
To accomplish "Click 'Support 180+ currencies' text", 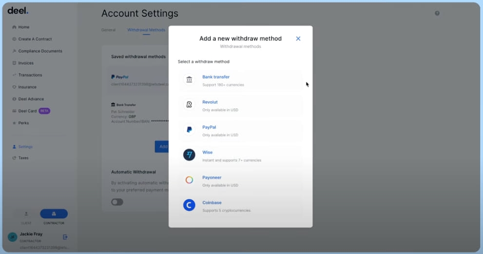I will click(223, 85).
